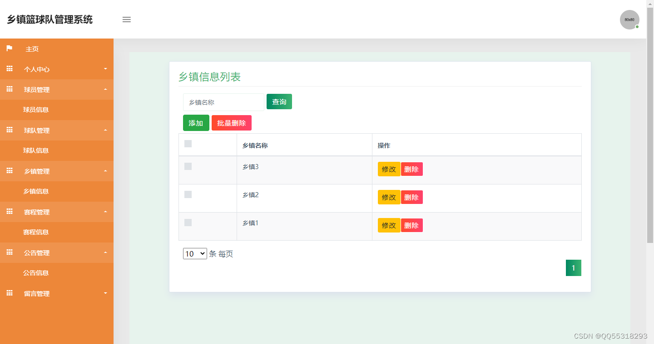Open the rows-per-page dropdown showing 10
This screenshot has height=344, width=654.
pos(195,254)
